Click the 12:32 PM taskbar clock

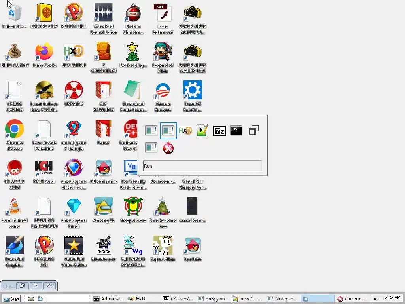point(391,298)
